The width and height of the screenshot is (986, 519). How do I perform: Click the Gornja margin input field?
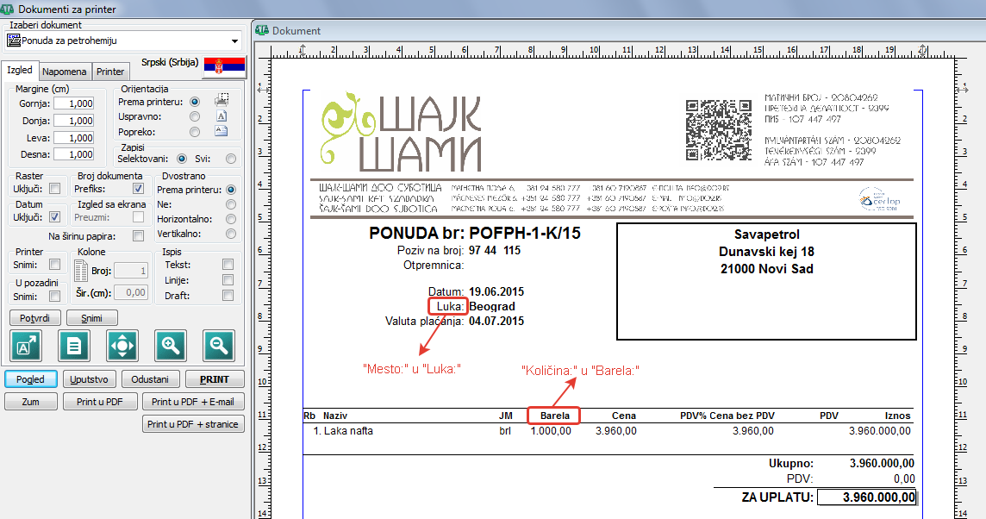[73, 104]
